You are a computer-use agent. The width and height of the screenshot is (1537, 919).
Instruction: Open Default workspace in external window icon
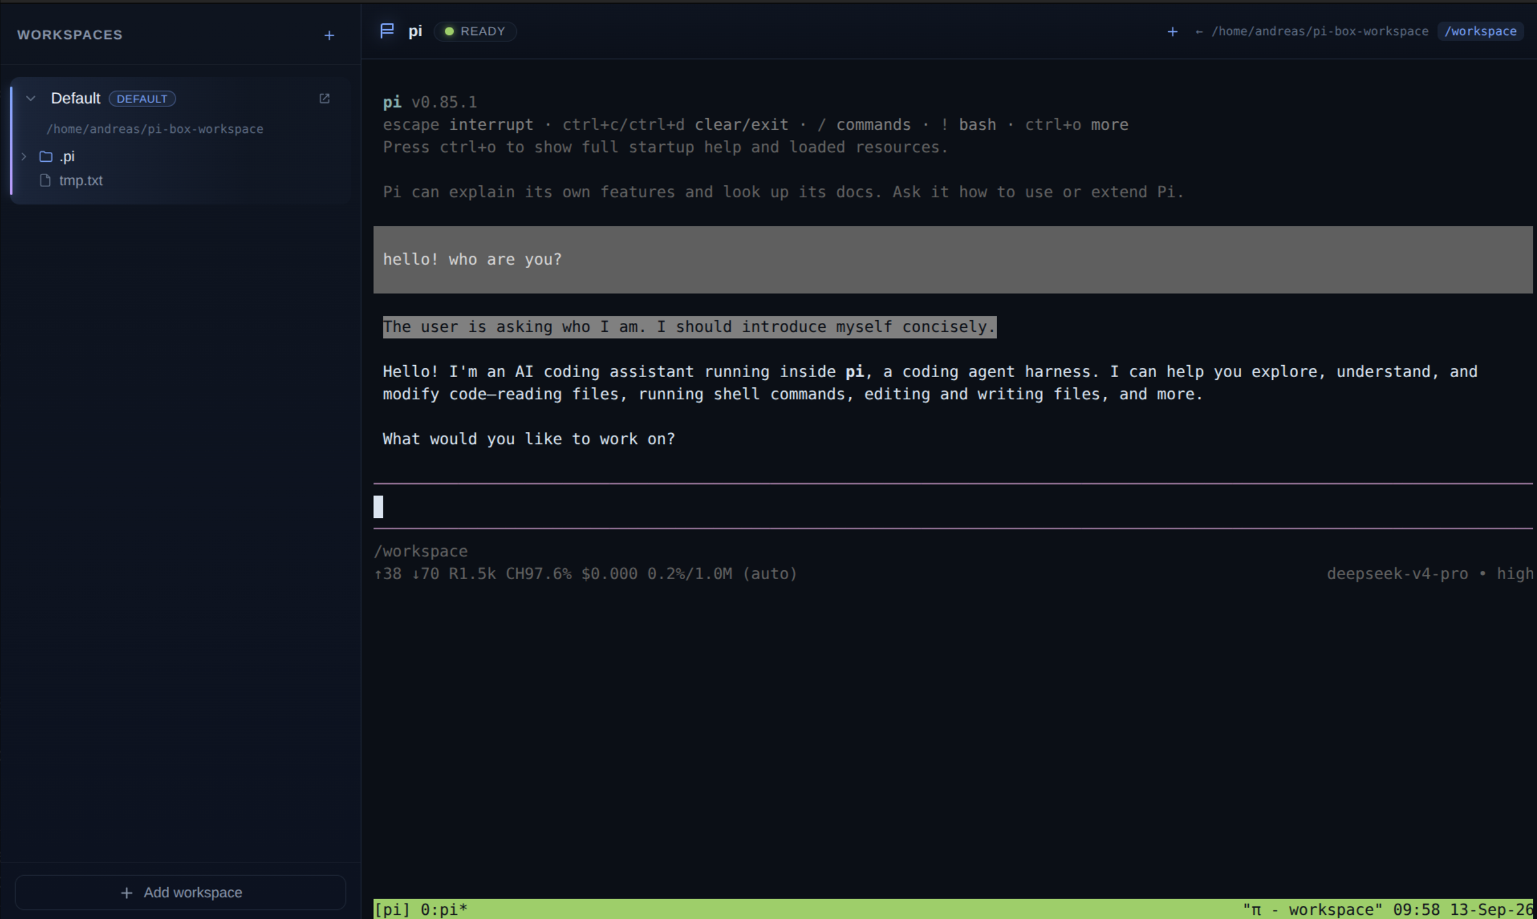tap(324, 99)
